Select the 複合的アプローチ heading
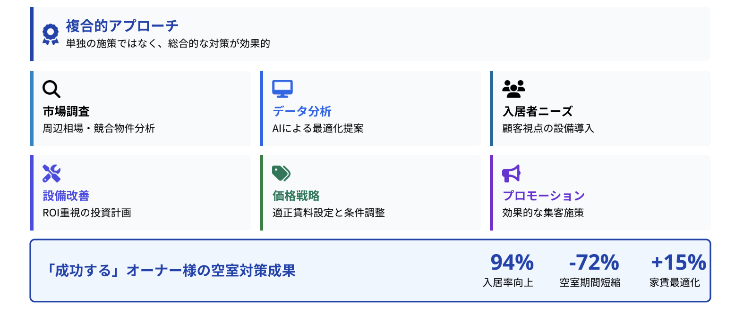The width and height of the screenshot is (735, 330). click(x=122, y=26)
